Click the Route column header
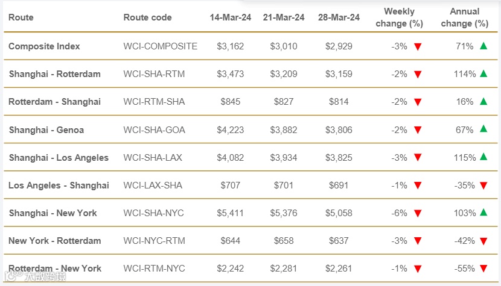Image resolution: width=501 pixels, height=286 pixels. tap(21, 17)
